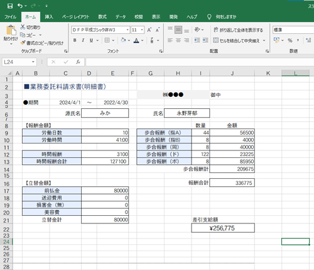Open the Paste button
The image size is (314, 270).
tap(11, 33)
